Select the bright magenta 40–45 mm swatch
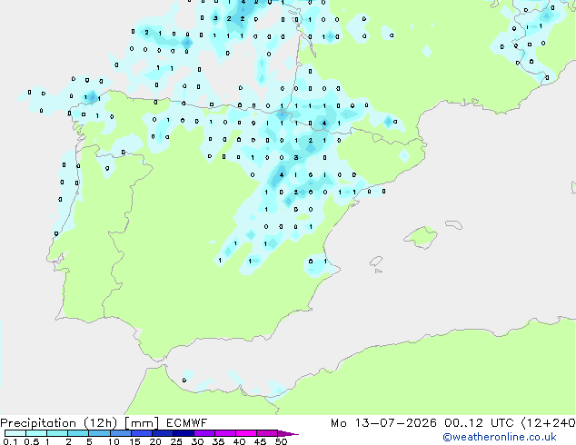The image size is (576, 445). click(x=246, y=433)
